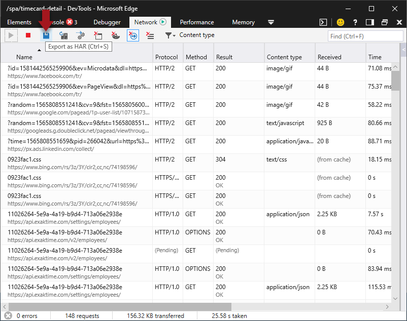Image resolution: width=407 pixels, height=321 pixels.
Task: Open DevTools help question mark
Action: pos(355,22)
